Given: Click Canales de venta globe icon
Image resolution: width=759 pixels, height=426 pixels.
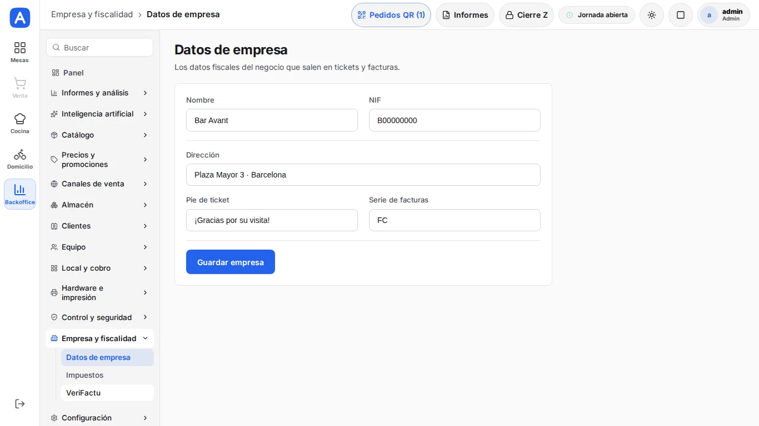Looking at the screenshot, I should pos(54,184).
